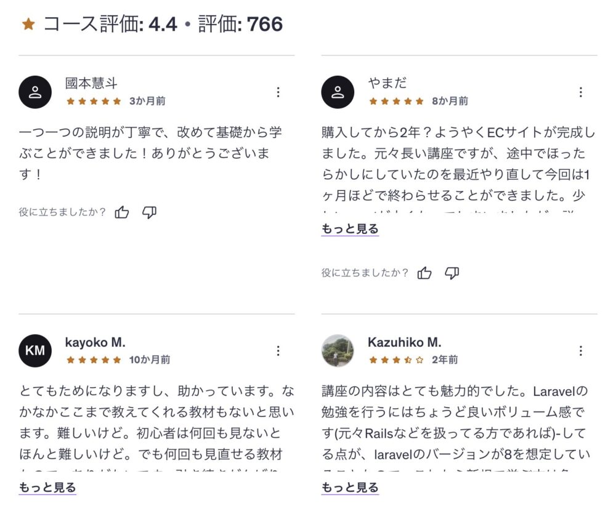This screenshot has height=519, width=616.
Task: Click the reviewer name kayoko M.
Action: [x=95, y=342]
